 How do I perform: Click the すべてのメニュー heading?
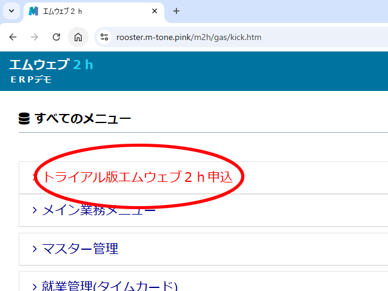[83, 118]
